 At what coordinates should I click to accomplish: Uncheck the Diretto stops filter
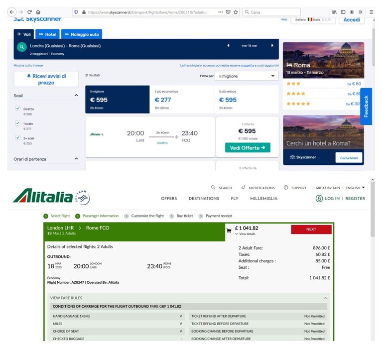[x=17, y=108]
